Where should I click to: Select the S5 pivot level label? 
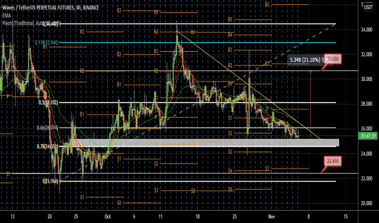pyautogui.click(x=230, y=189)
